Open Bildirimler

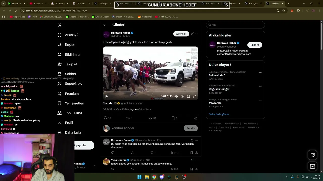point(69,54)
